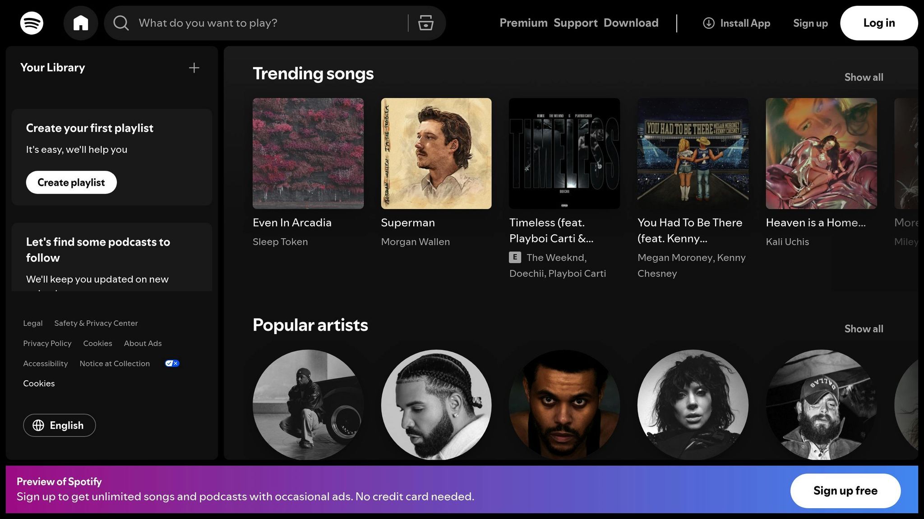
Task: Open the first popular artist, crouching photo
Action: click(x=308, y=405)
